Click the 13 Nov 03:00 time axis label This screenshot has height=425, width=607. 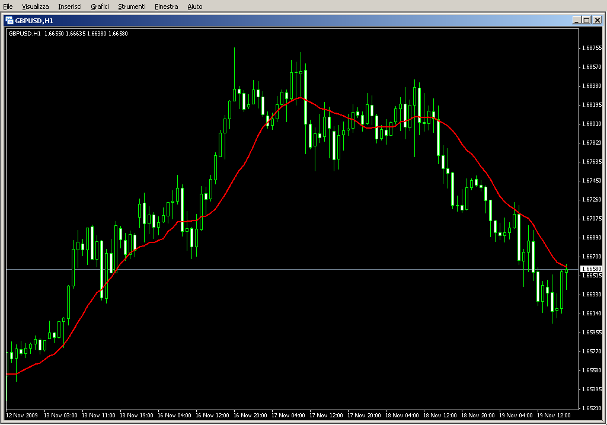pyautogui.click(x=60, y=416)
